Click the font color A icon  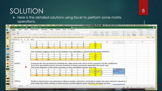45,35
